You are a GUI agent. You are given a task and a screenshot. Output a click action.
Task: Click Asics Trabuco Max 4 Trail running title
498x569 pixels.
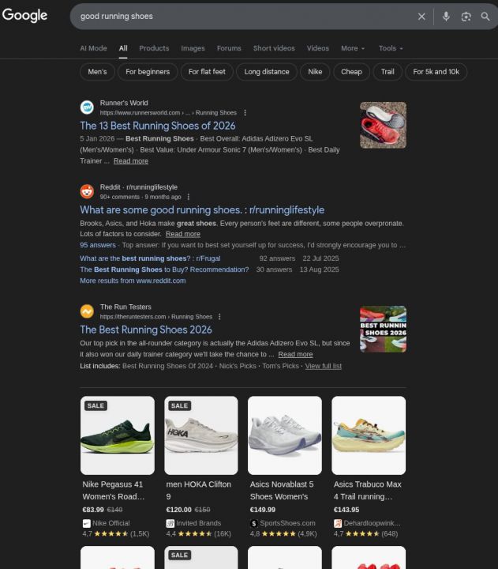[x=368, y=490]
